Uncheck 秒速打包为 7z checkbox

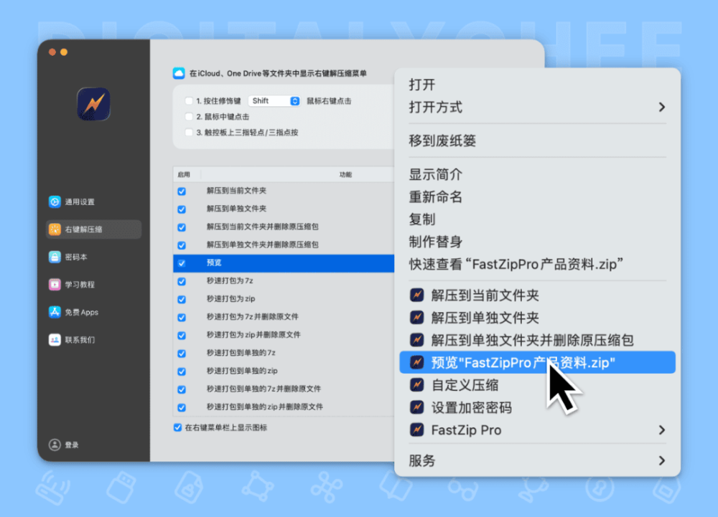(182, 281)
